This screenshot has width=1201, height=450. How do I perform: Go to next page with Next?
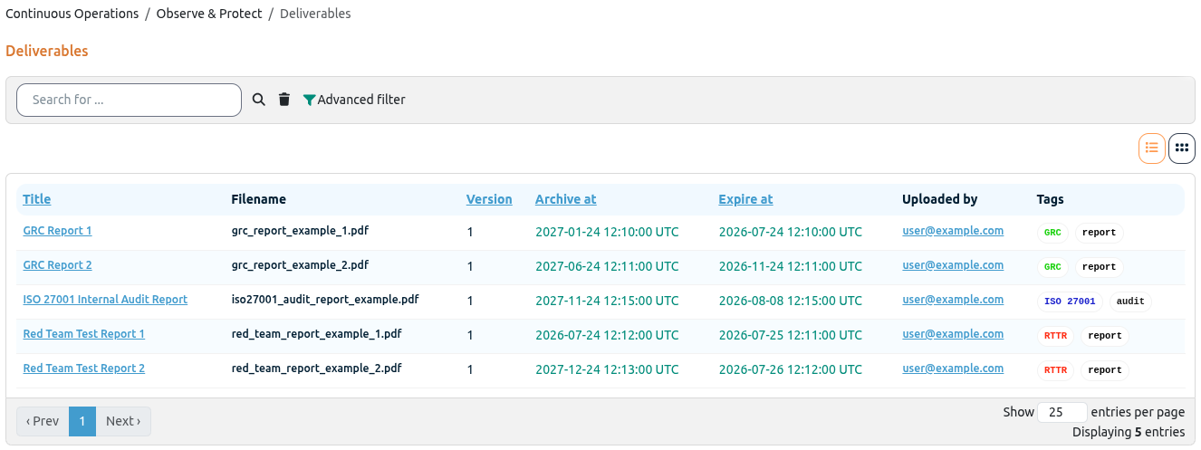tap(123, 421)
